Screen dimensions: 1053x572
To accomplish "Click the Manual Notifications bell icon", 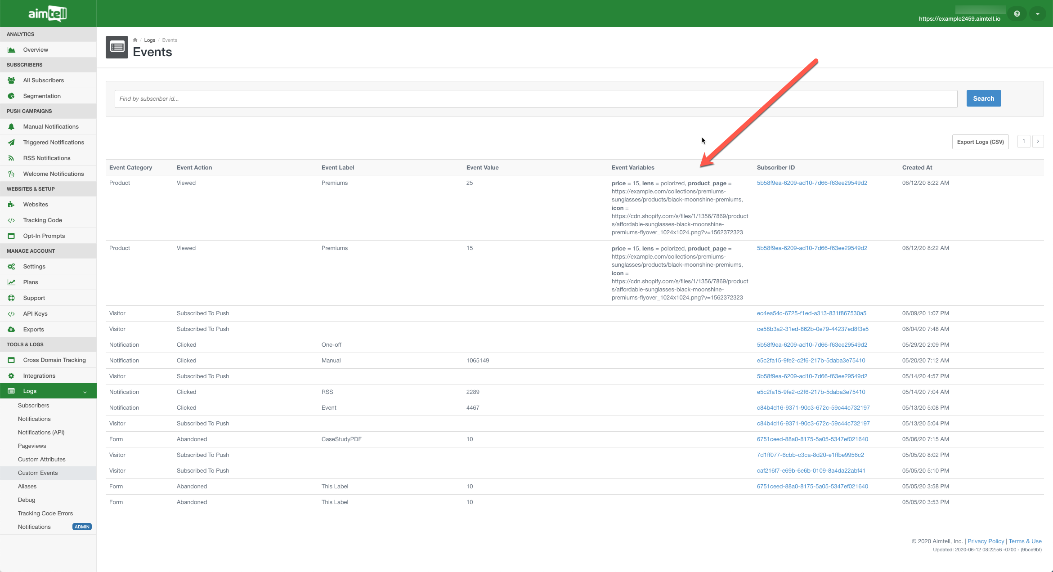I will pos(11,127).
